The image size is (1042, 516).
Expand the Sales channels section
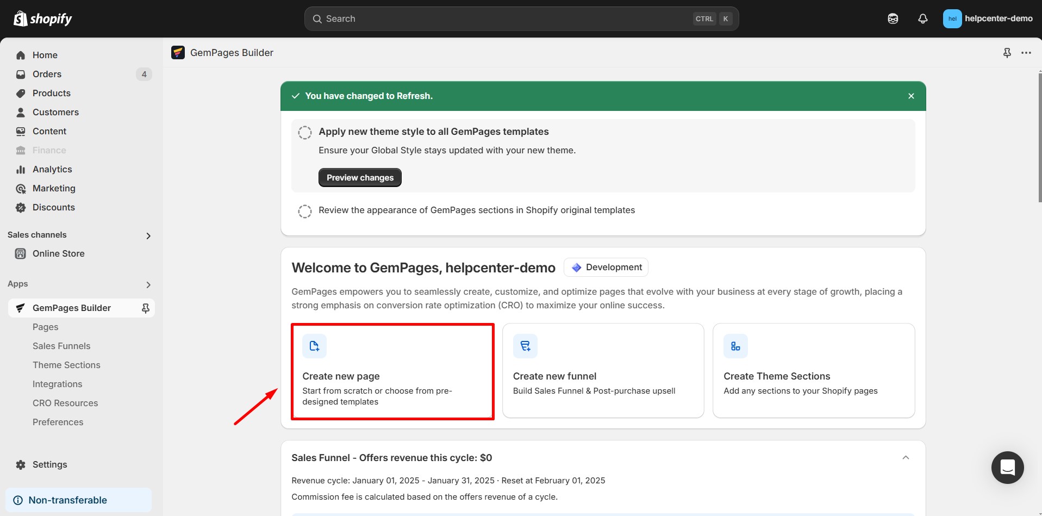click(x=148, y=235)
